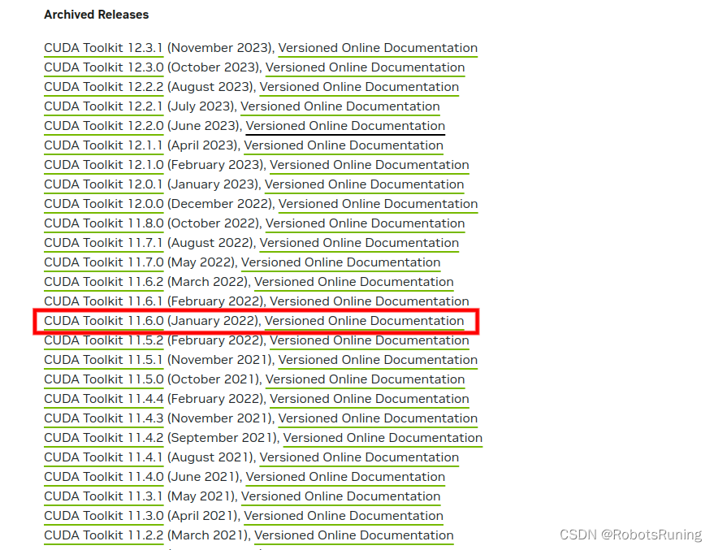Viewport: 714px width, 550px height.
Task: Click CUDA Toolkit 11.6.1 link
Action: [104, 301]
